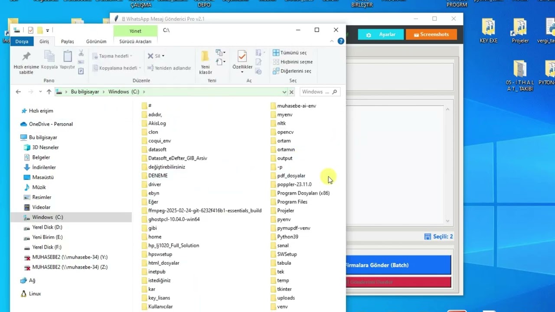Select 3D Nesneler in navigation pane
This screenshot has height=312, width=555.
tap(41, 147)
